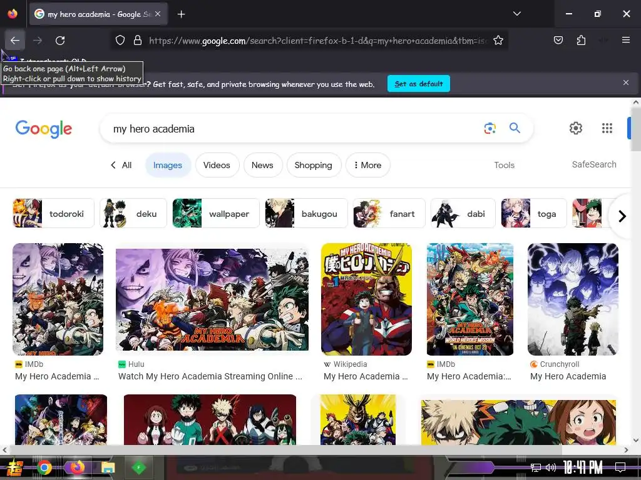Switch to the Videos tab

(217, 165)
